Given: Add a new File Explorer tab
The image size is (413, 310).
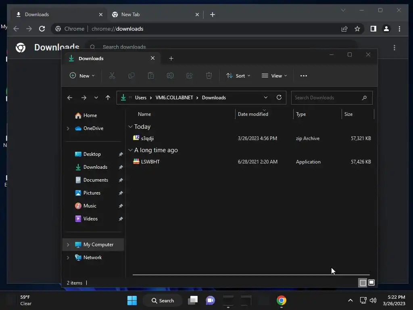Looking at the screenshot, I should [x=171, y=58].
